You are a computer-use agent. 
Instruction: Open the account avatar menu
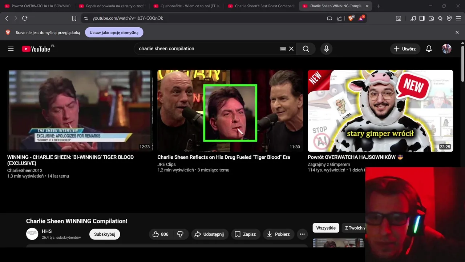446,49
